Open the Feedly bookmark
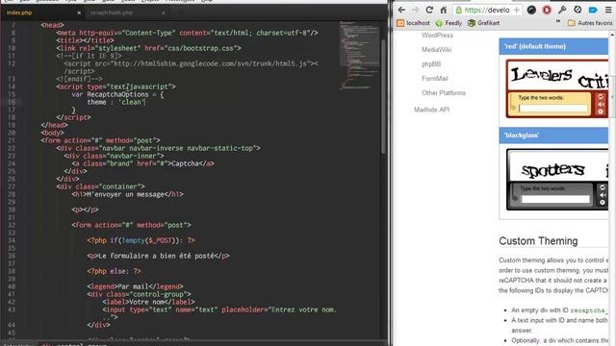 (449, 23)
